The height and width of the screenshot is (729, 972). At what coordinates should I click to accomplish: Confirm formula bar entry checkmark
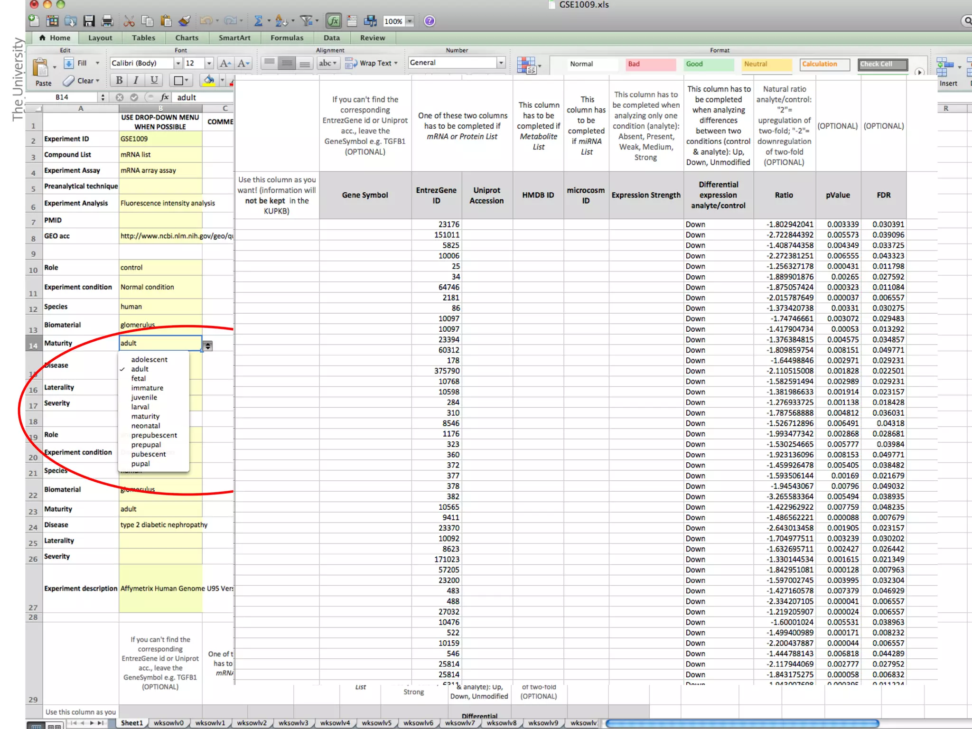[x=134, y=97]
